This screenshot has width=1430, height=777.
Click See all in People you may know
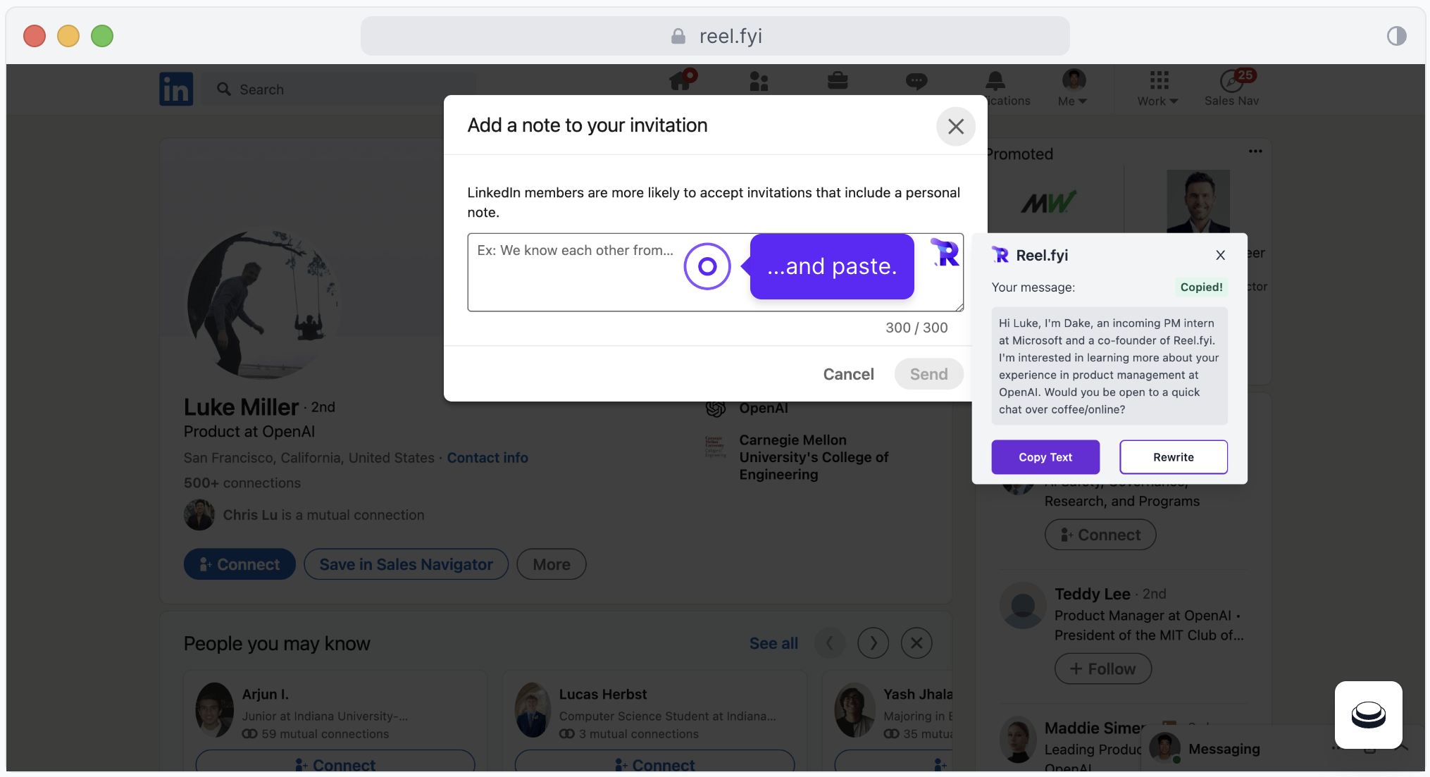[x=773, y=643]
